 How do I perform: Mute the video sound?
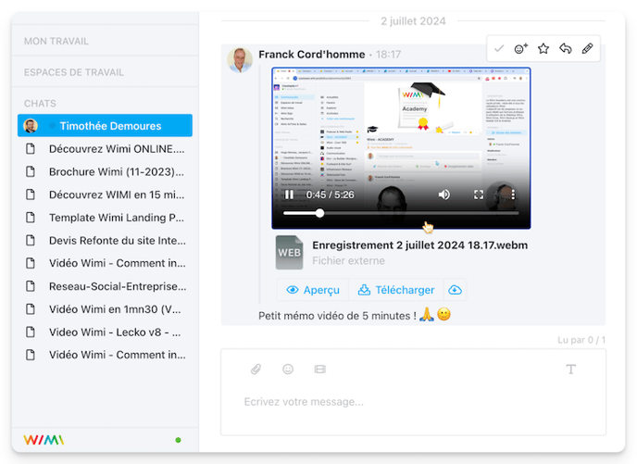coord(444,194)
